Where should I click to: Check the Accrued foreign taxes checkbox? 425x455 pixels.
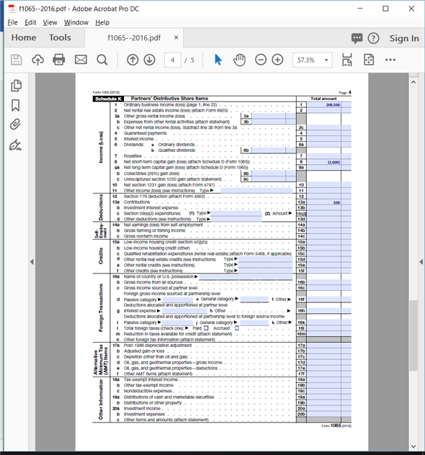[x=237, y=328]
